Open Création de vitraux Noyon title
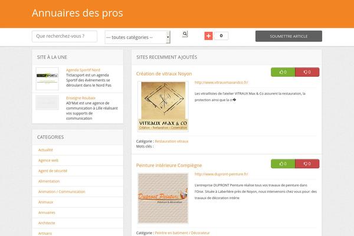Screen dimensions: 354x236 [x=164, y=74]
